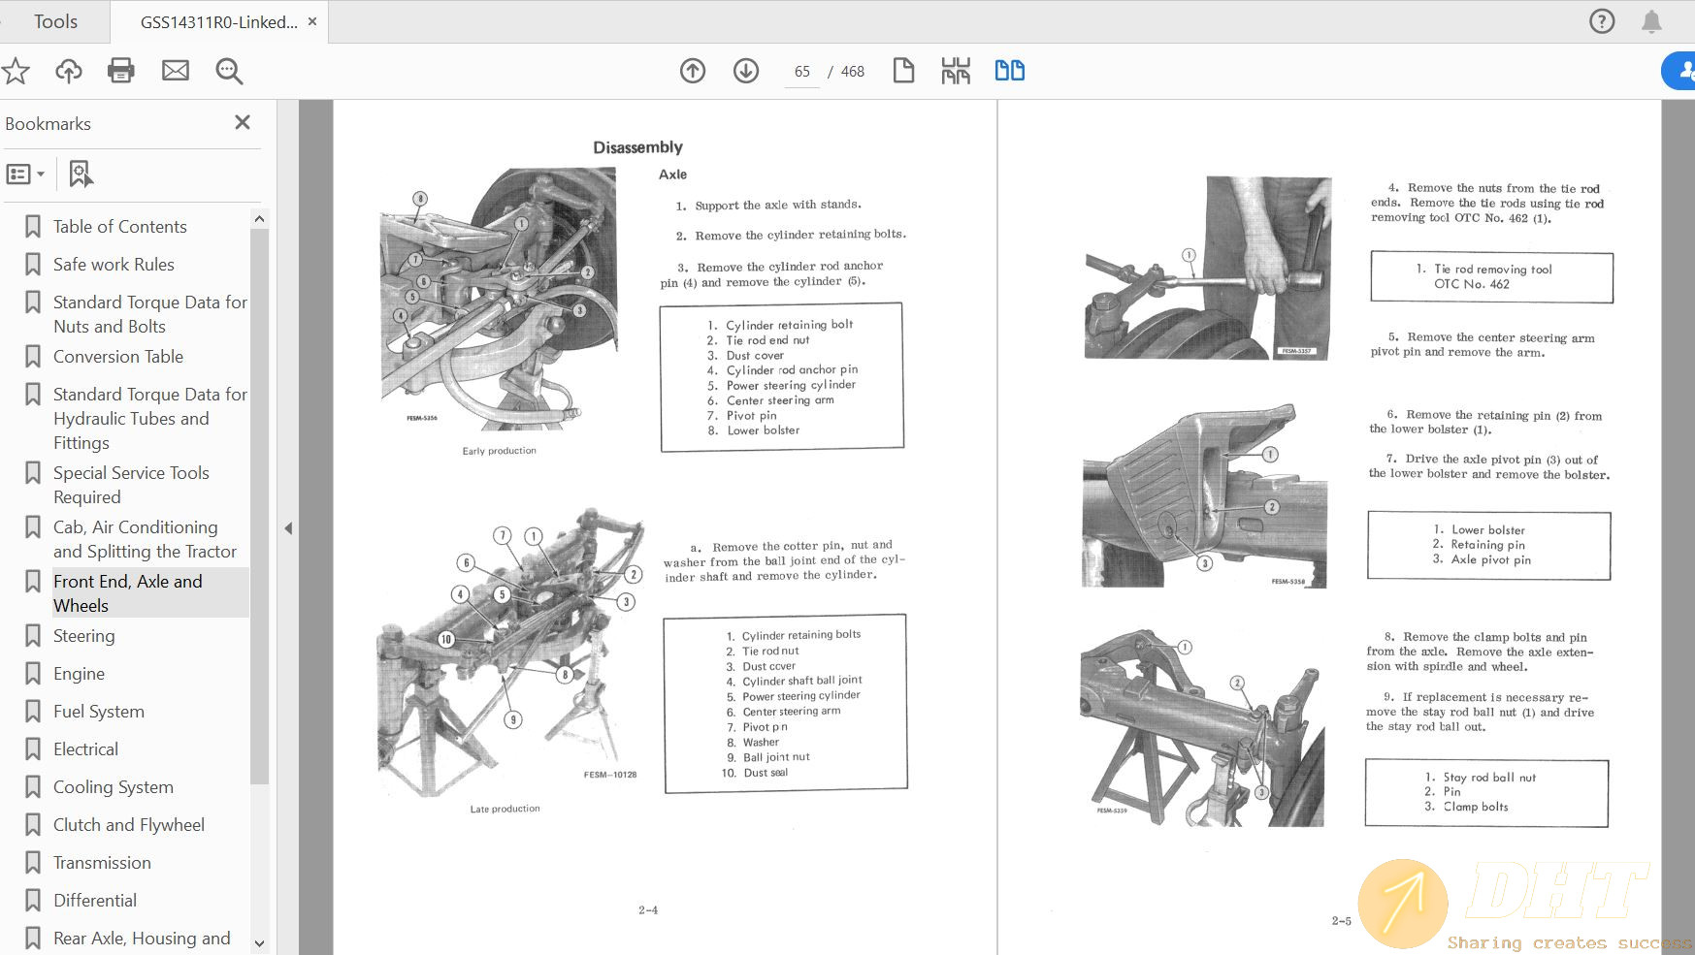Open the bookmarks options dropdown menu

[25, 175]
